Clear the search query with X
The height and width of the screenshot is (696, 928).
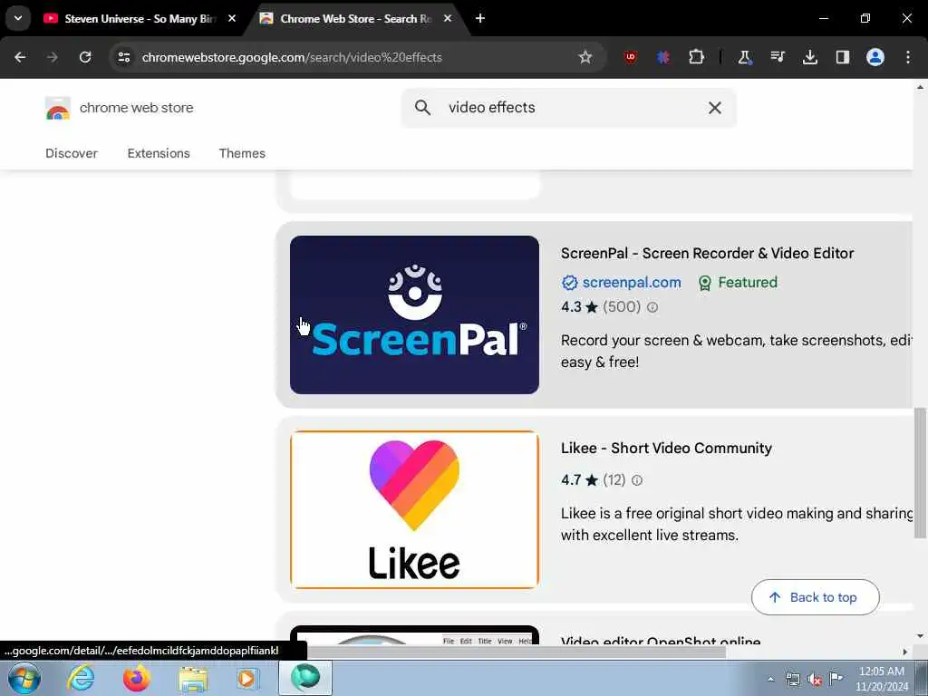(x=715, y=107)
